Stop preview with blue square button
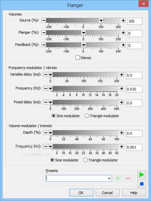 coord(142,184)
